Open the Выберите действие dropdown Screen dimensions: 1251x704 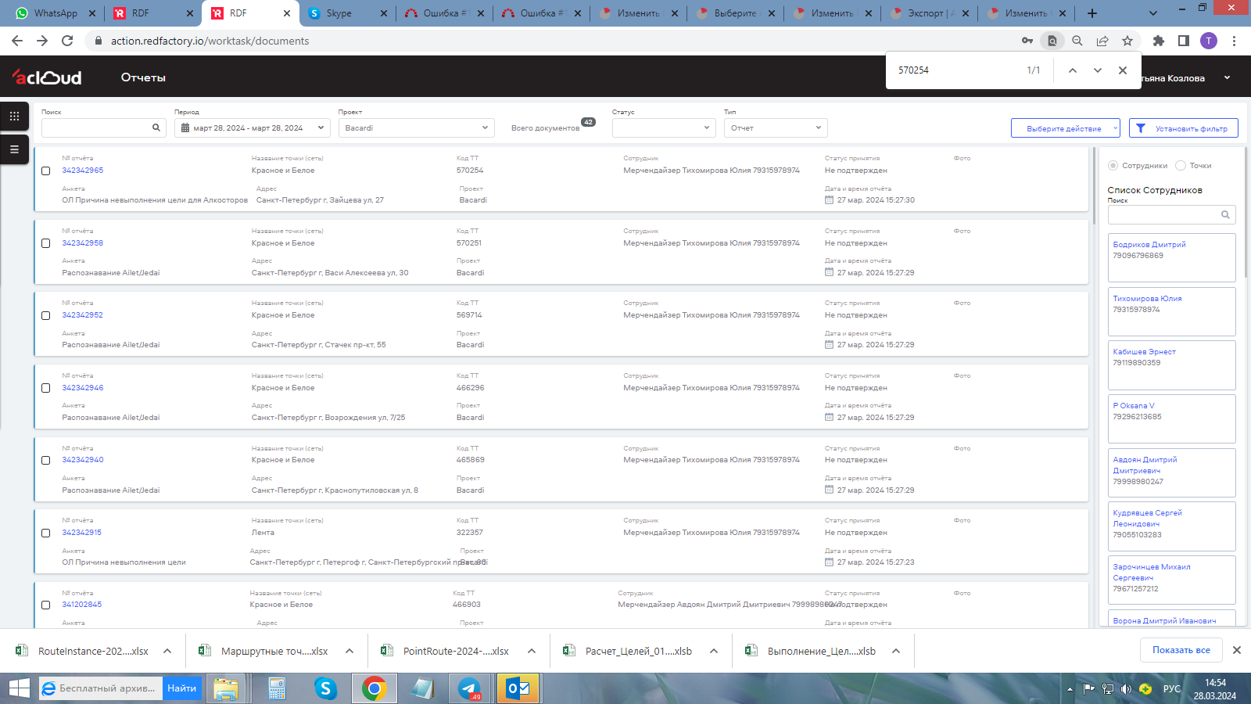coord(1065,128)
